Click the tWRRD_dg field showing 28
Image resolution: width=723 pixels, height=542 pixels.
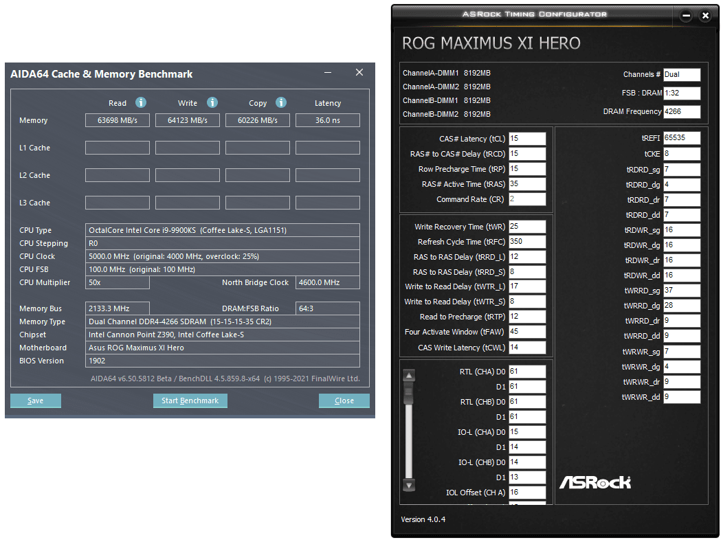pos(682,306)
